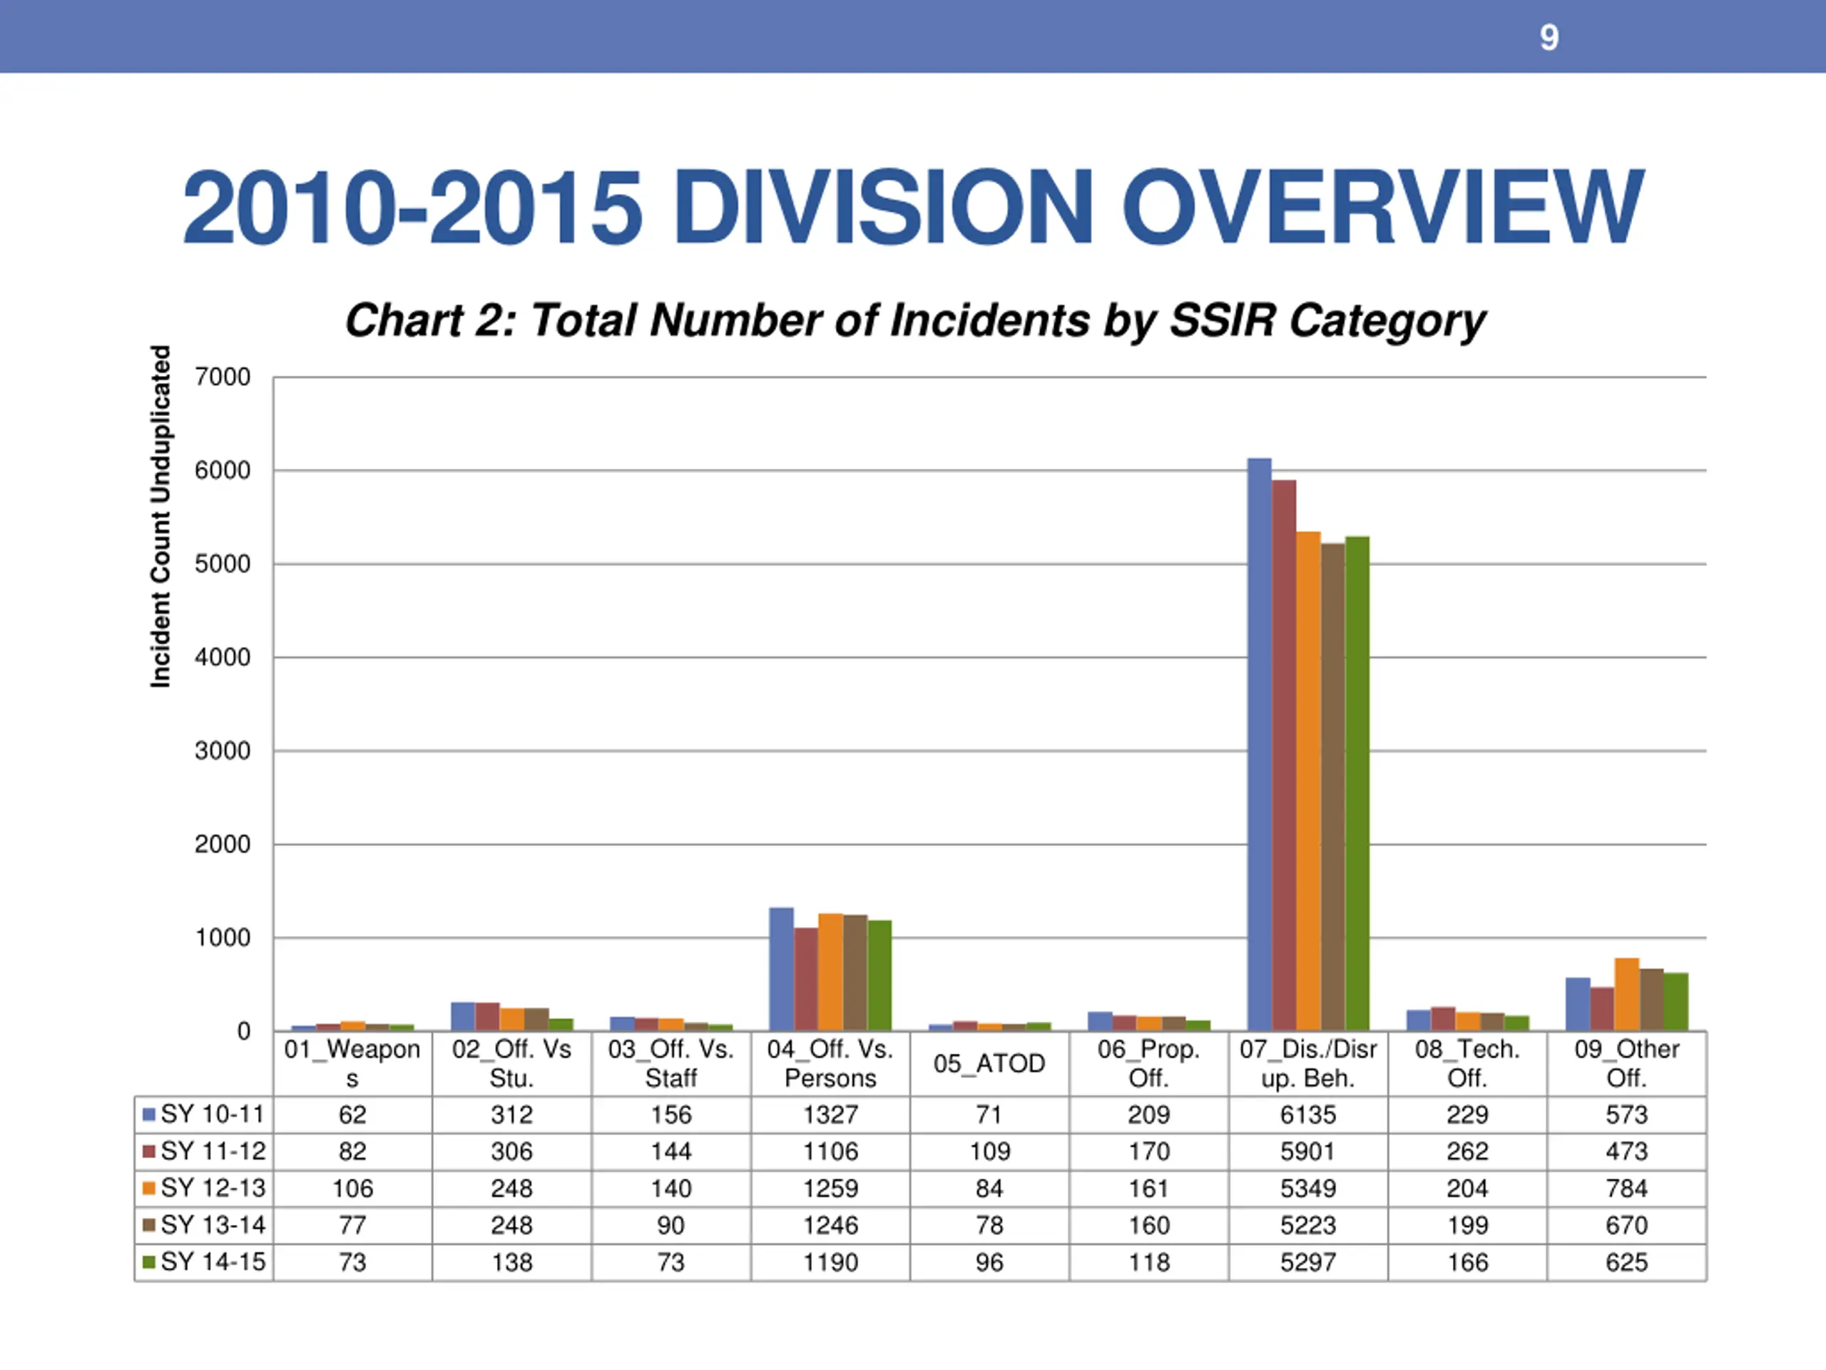
Task: Click the green bar in 07_Dis./Disrup. group
Action: click(x=1357, y=783)
